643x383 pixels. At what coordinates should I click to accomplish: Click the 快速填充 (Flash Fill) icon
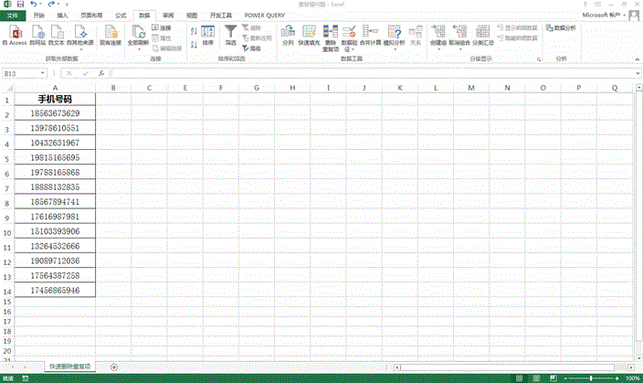point(310,33)
